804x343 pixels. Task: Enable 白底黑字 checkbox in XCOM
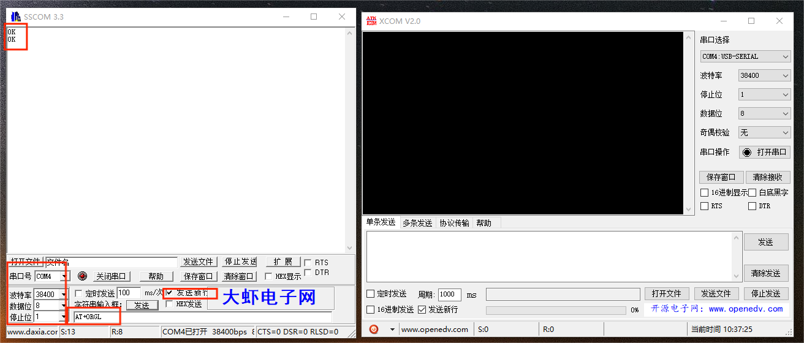[752, 192]
